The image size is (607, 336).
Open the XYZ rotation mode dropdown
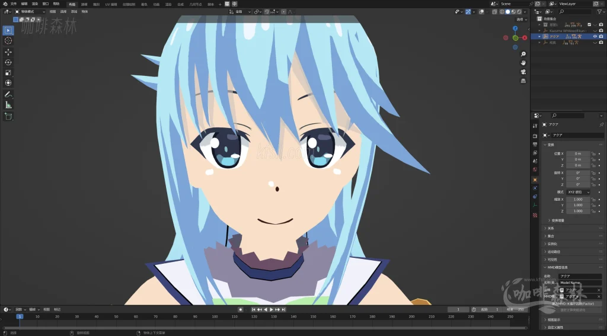coord(579,192)
